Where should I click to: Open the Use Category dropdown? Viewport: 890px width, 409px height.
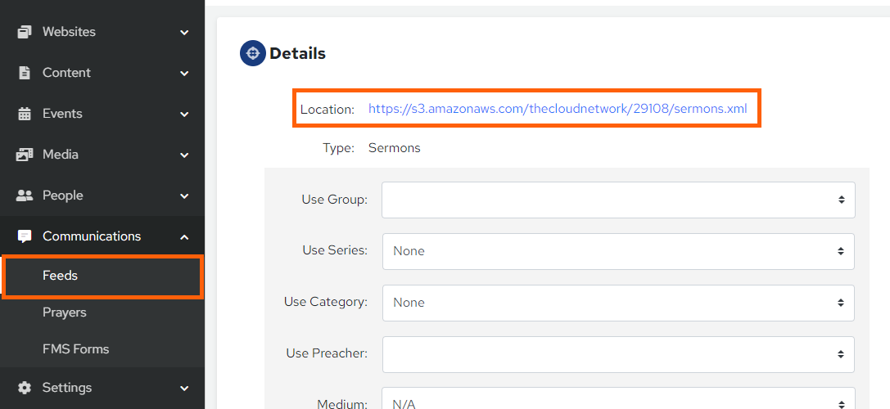pyautogui.click(x=618, y=303)
